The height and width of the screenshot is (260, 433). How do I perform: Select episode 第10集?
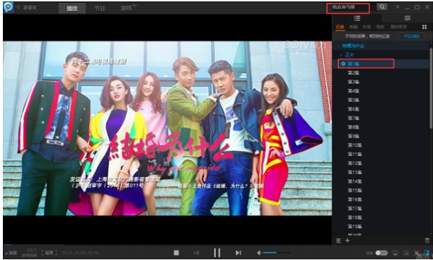[x=354, y=145]
